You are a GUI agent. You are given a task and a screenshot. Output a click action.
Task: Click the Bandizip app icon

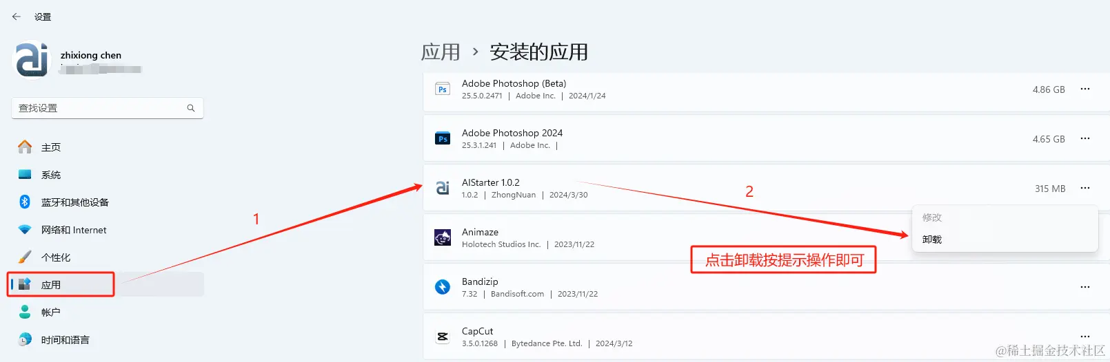click(x=443, y=287)
